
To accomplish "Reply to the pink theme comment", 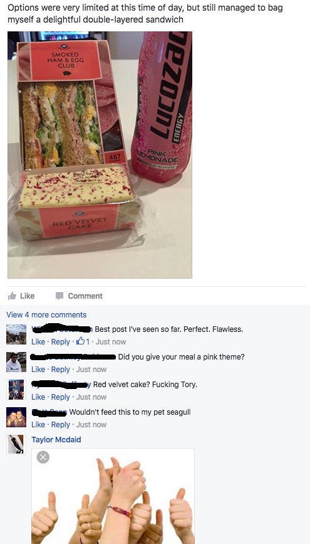I will (x=60, y=370).
